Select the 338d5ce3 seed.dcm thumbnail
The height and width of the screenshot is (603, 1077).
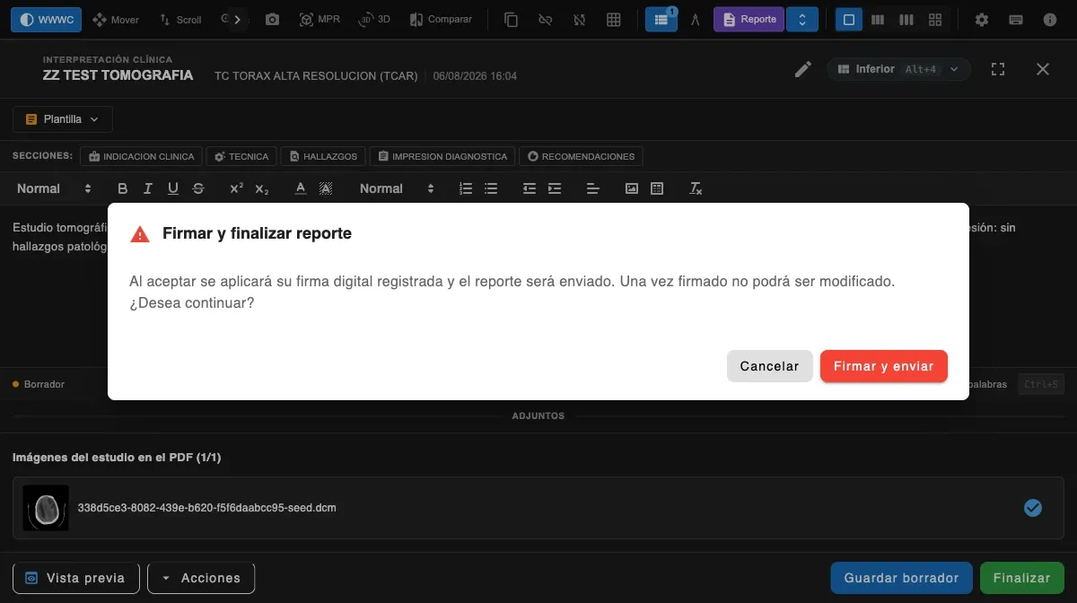[x=46, y=508]
